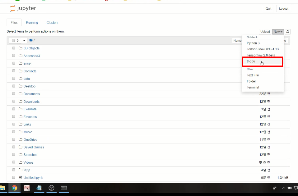Click the Quit button
Screen dimensions: 298x196
(268, 8)
